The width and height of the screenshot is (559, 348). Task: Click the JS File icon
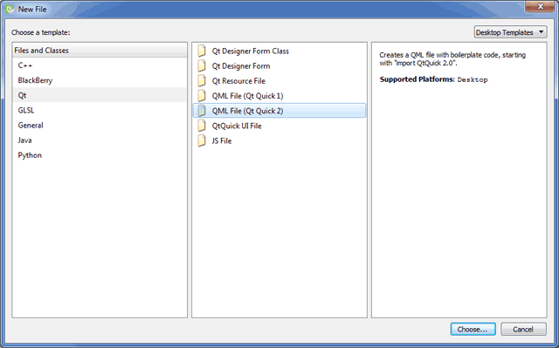[202, 140]
